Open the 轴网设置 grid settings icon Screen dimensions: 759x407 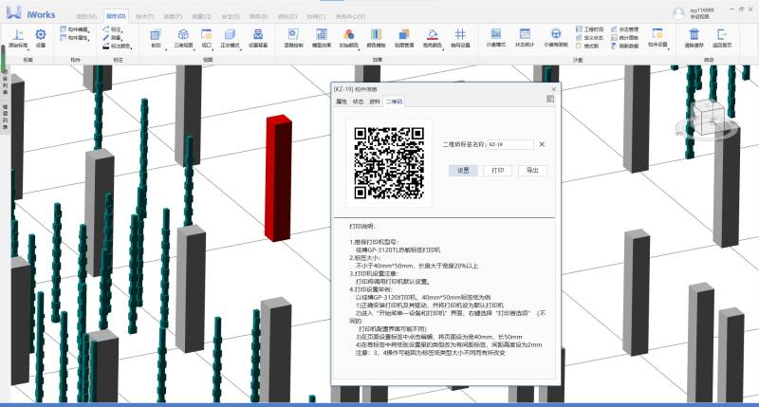click(460, 34)
